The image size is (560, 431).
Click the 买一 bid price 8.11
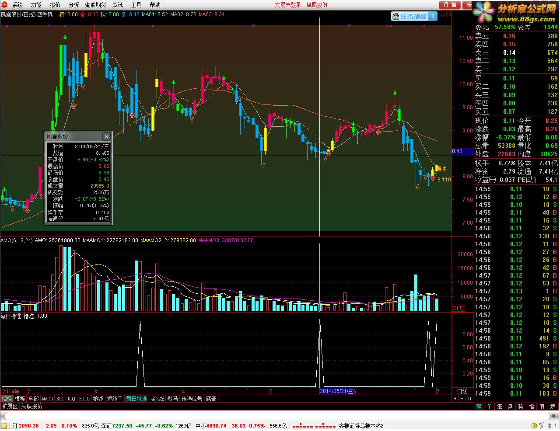(x=509, y=78)
